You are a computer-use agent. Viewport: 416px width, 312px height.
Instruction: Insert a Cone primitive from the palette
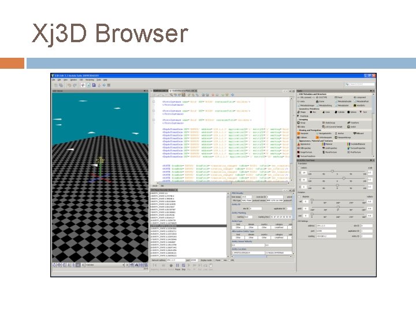tap(326, 112)
